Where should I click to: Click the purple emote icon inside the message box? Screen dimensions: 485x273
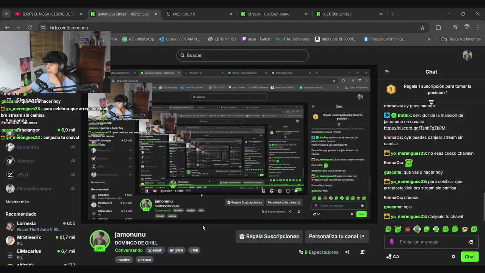(391, 242)
